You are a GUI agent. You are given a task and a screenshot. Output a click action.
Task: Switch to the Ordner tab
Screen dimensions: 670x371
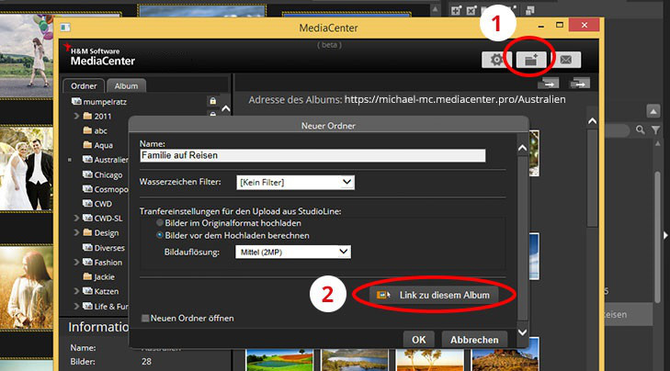point(85,86)
